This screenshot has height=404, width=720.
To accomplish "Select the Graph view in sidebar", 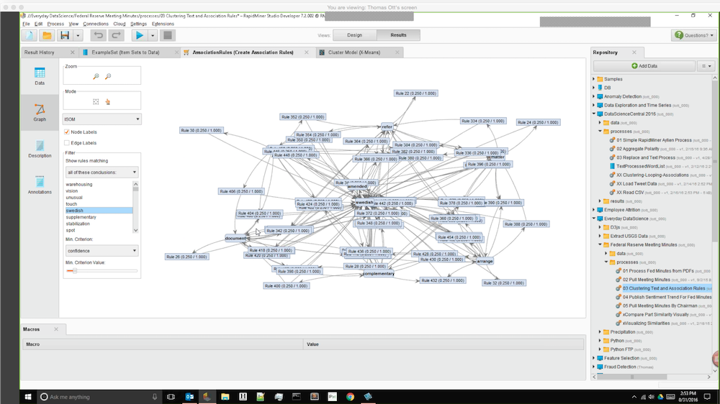I will [x=40, y=112].
